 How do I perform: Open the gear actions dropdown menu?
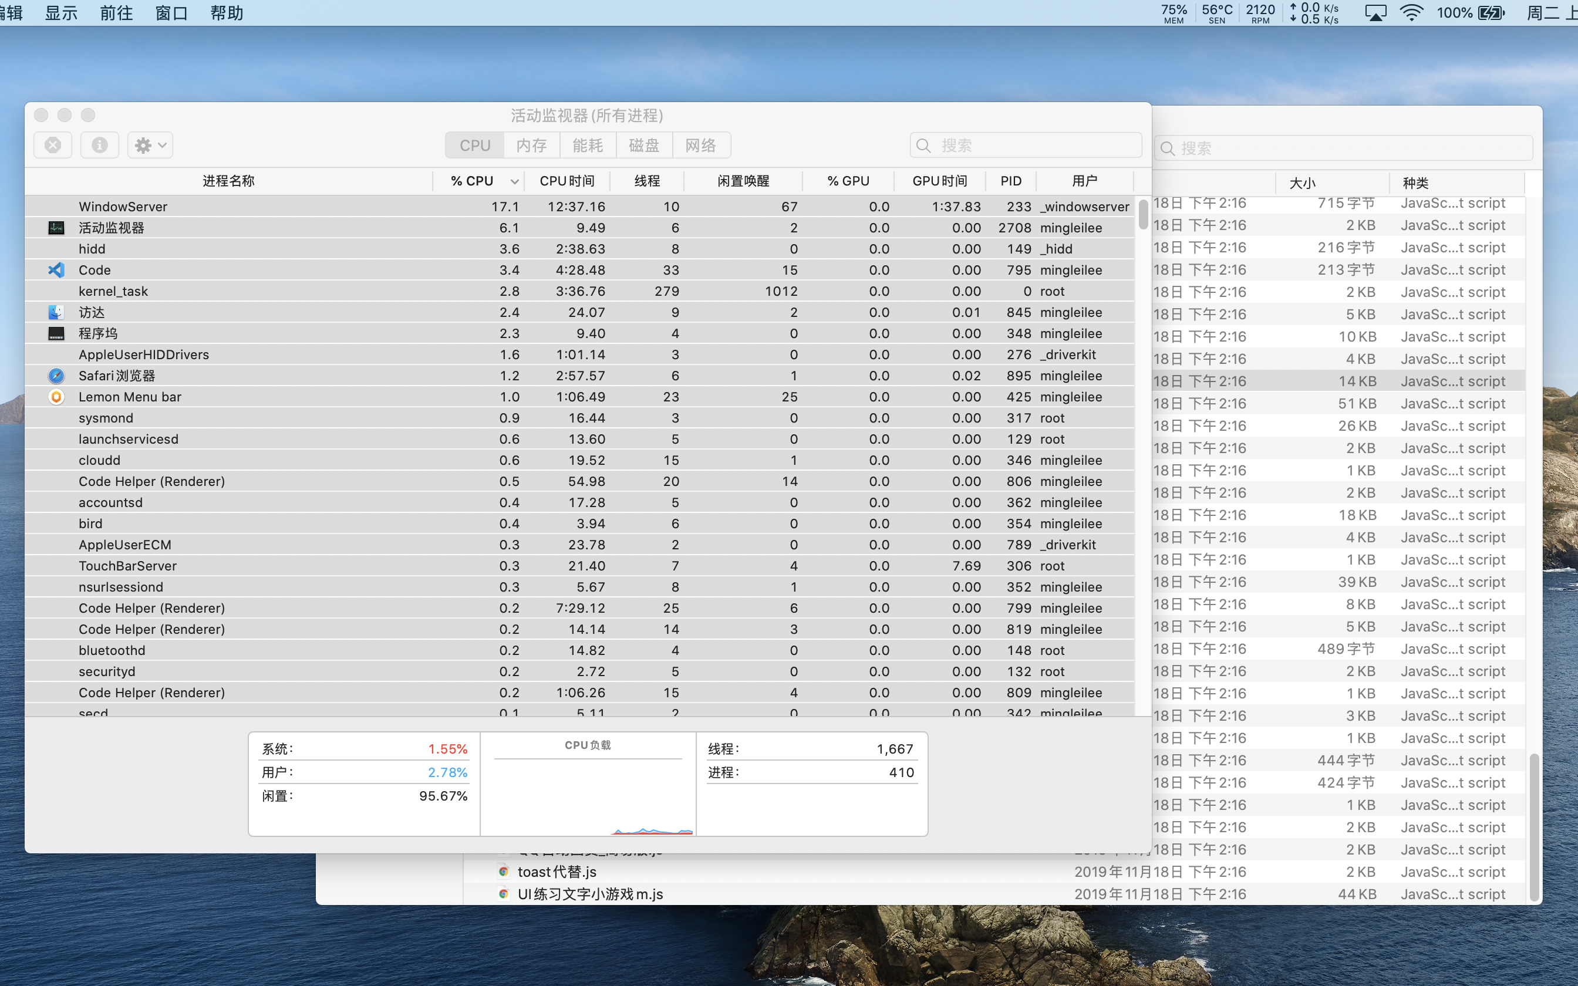(150, 145)
